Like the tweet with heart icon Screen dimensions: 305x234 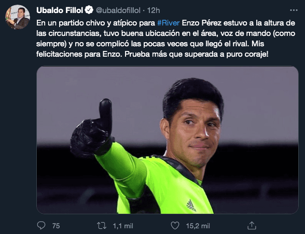point(175,226)
